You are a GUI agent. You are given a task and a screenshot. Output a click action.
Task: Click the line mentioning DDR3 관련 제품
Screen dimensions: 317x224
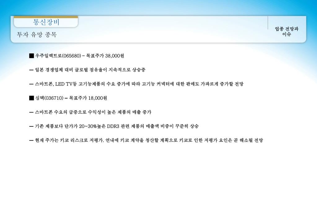114,126
